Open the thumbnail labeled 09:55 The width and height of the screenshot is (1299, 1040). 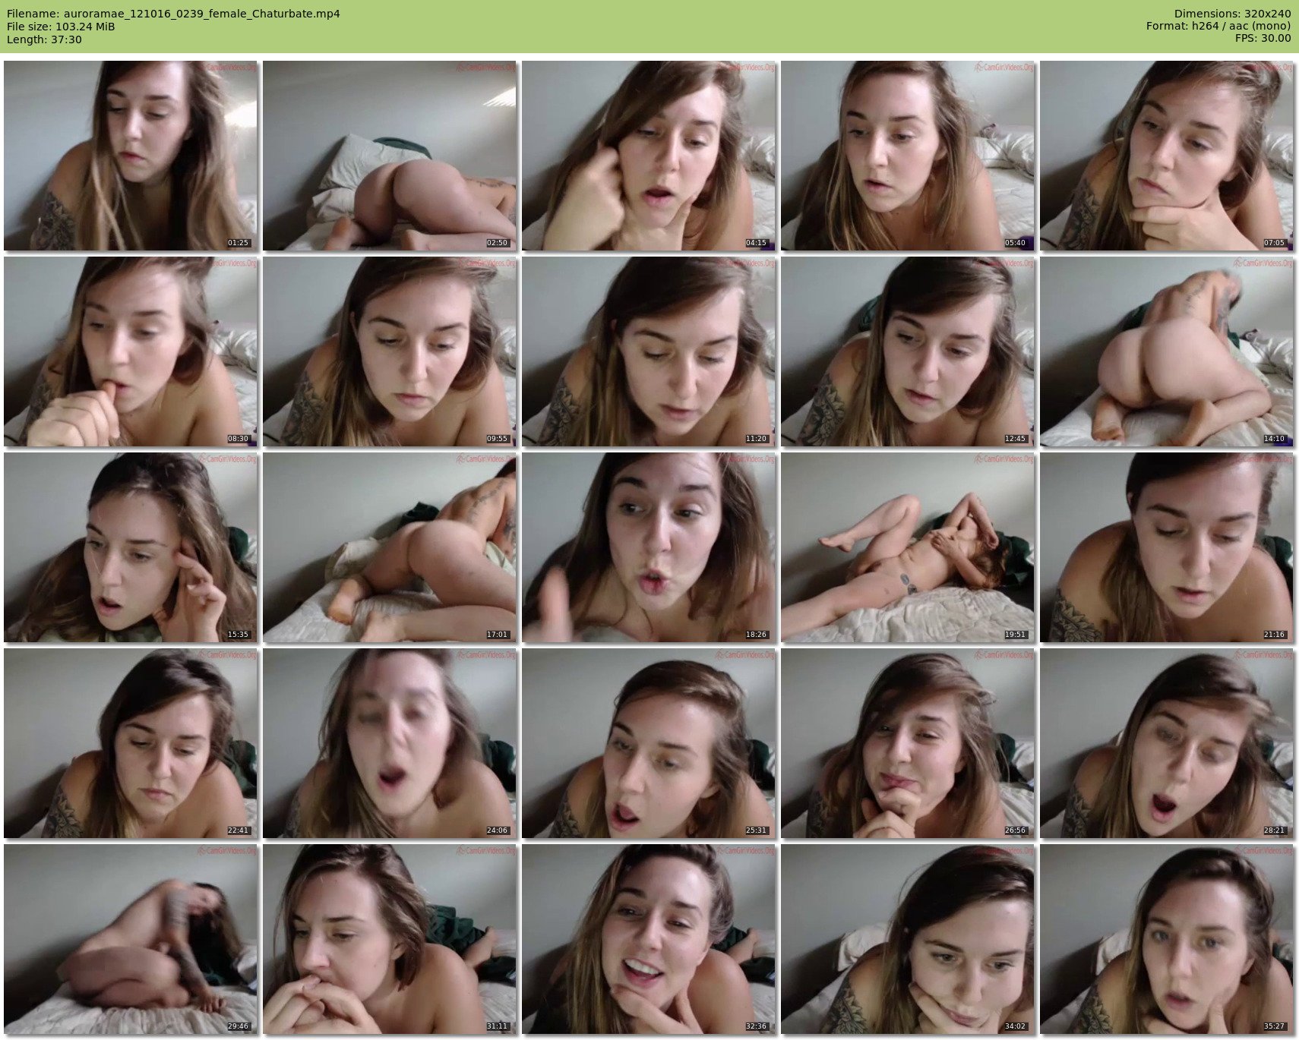click(389, 351)
